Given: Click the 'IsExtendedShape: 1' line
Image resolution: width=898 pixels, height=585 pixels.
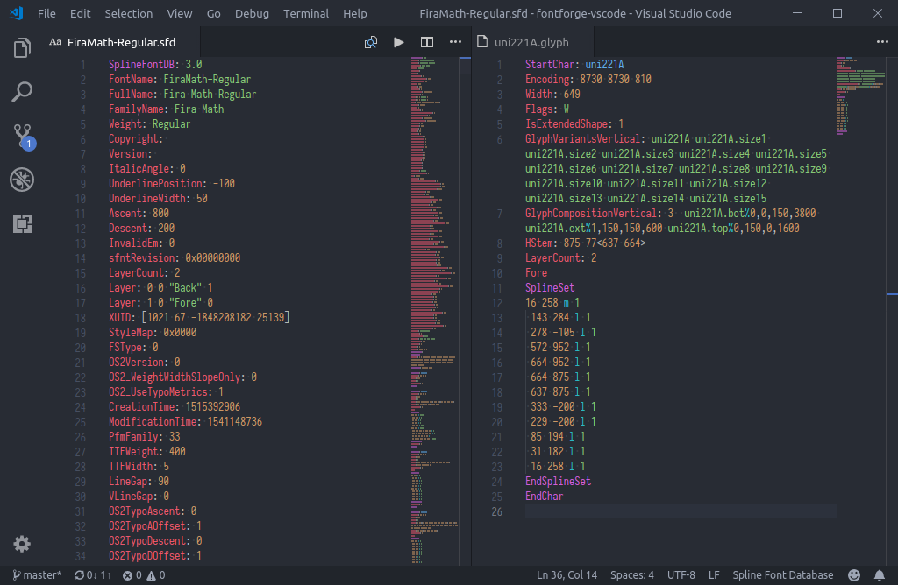Looking at the screenshot, I should [x=574, y=124].
